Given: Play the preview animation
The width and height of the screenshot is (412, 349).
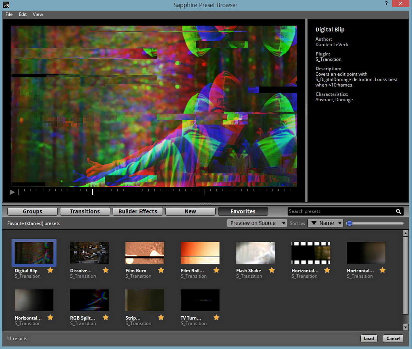Looking at the screenshot, I should (12, 192).
